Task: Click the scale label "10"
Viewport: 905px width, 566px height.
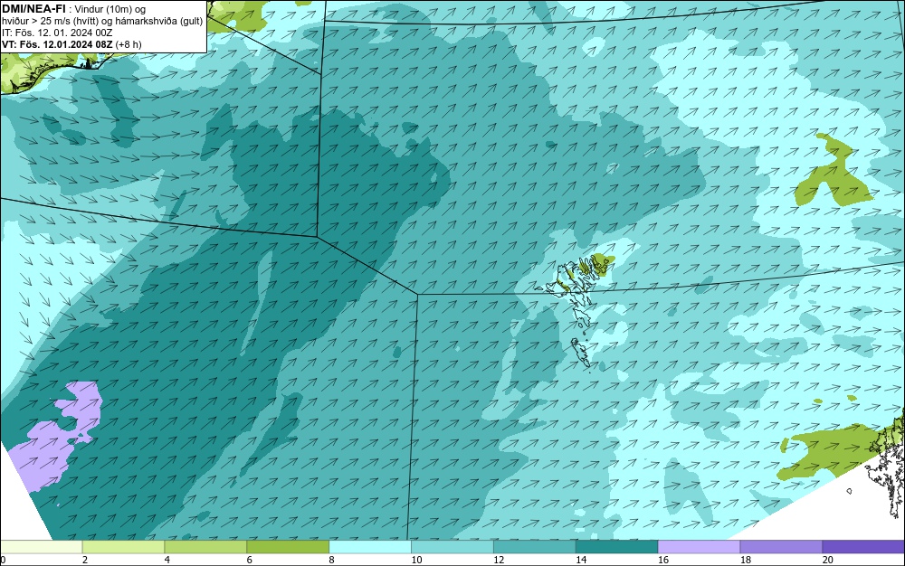Action: click(416, 560)
